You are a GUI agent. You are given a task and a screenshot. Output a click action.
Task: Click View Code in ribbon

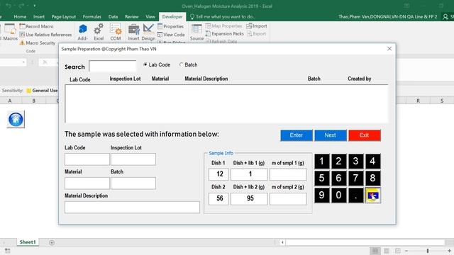click(x=171, y=35)
